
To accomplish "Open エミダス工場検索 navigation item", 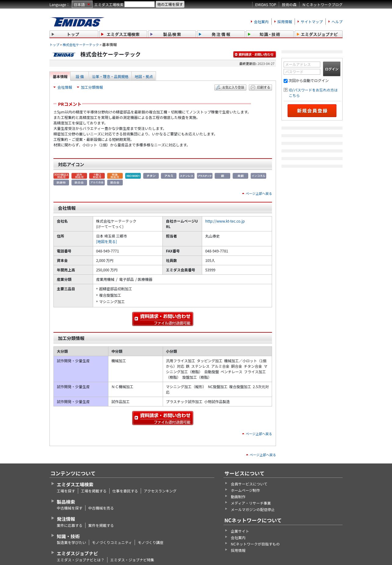I will [x=123, y=34].
